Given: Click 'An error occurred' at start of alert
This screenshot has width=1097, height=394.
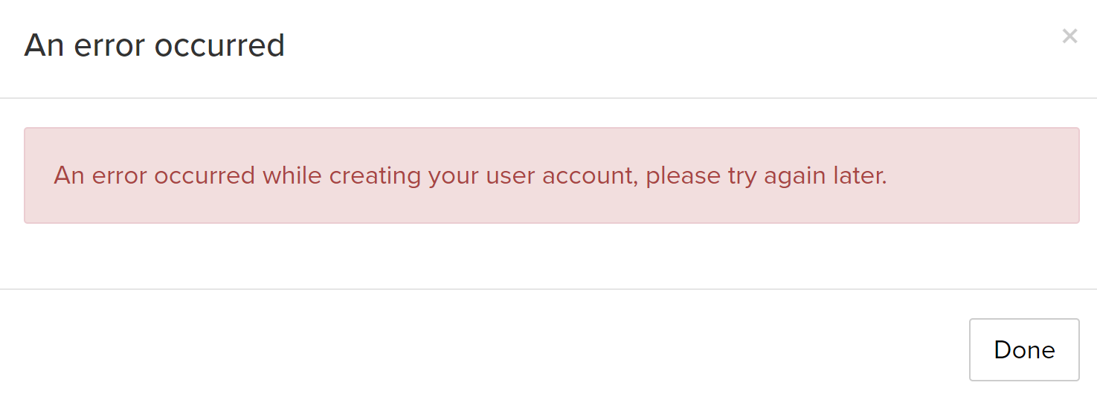Looking at the screenshot, I should click(155, 176).
